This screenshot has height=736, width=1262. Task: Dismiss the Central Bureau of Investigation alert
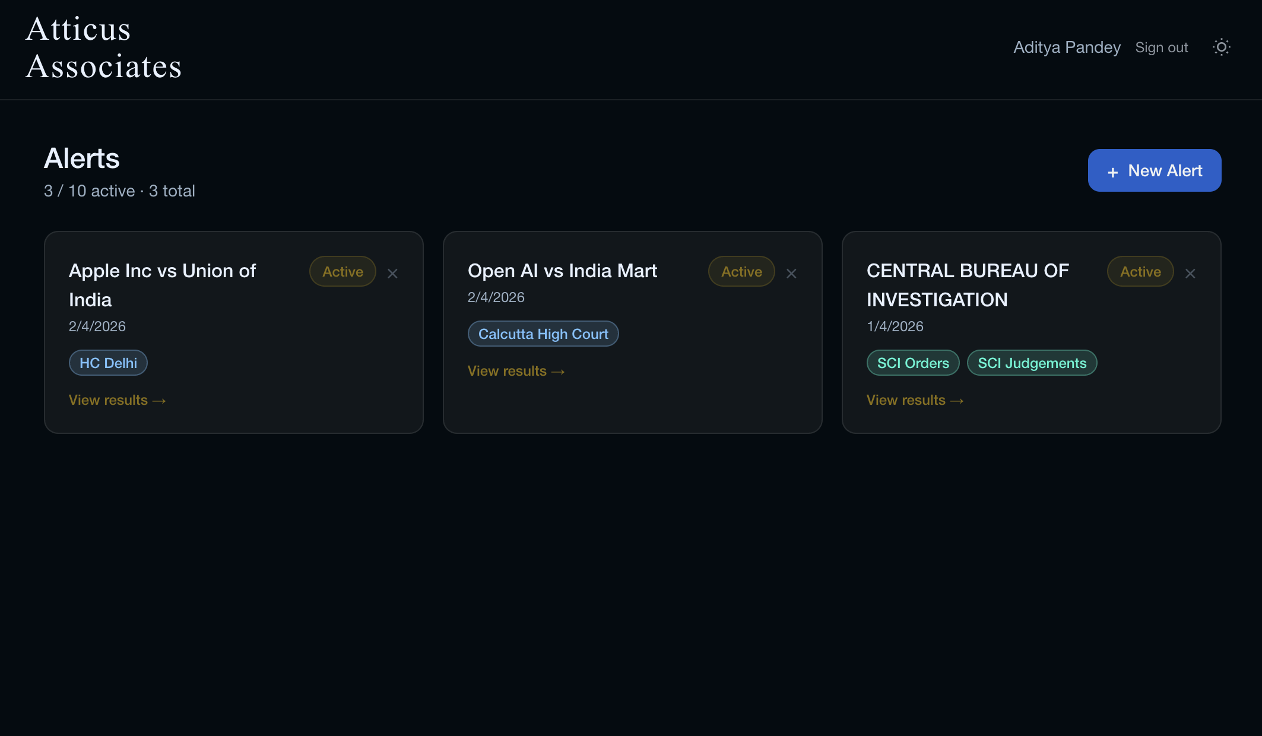(1190, 274)
